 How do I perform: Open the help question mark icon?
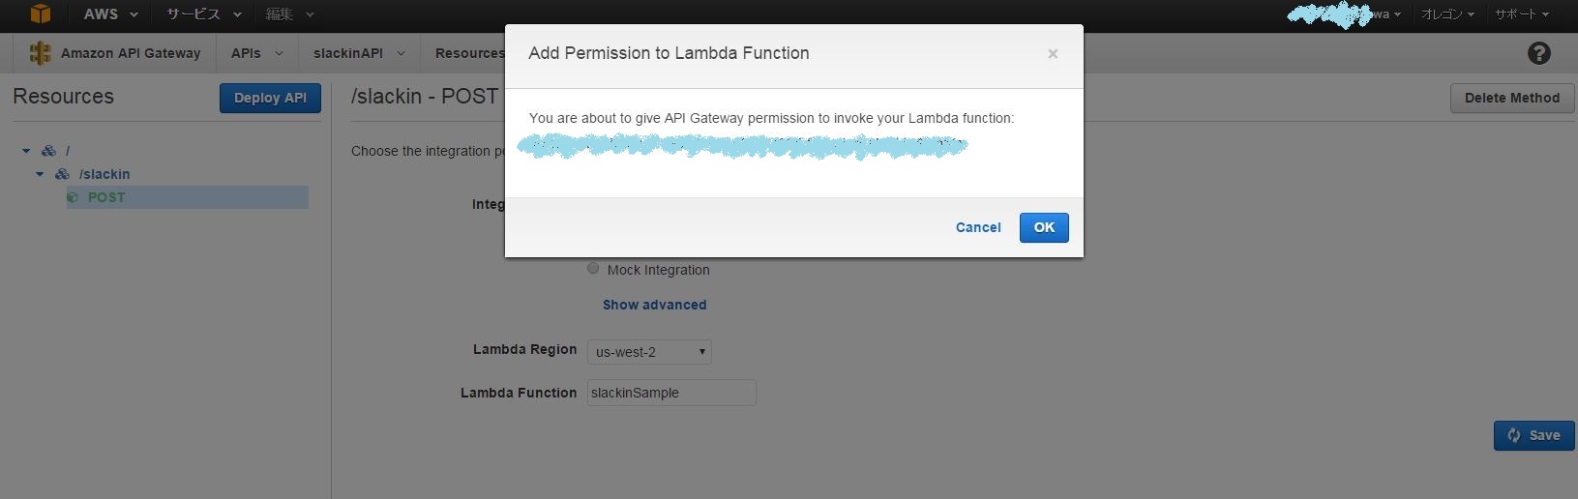click(x=1538, y=53)
